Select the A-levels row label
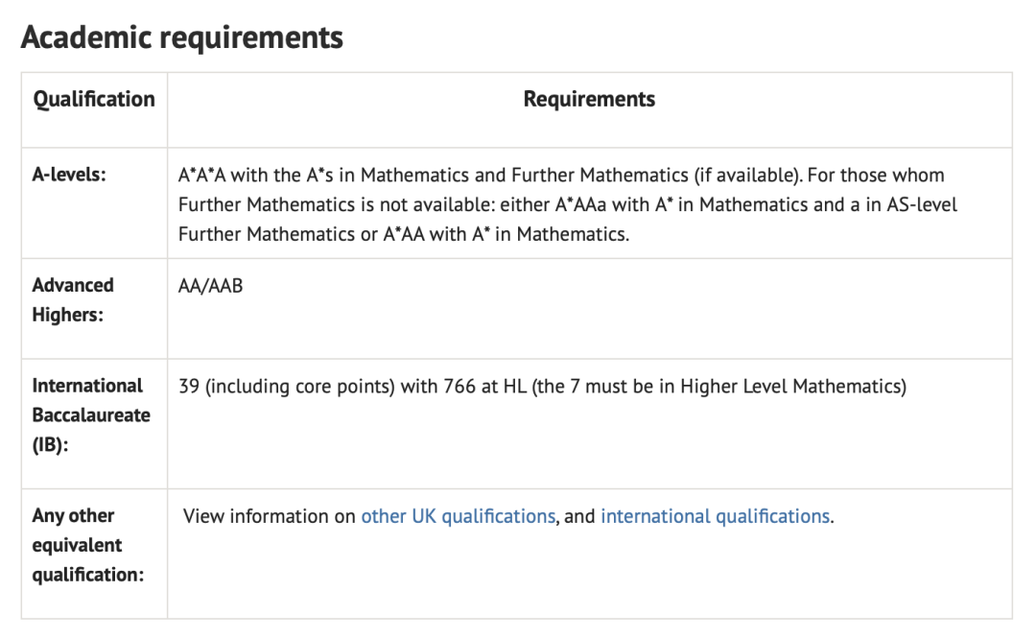Image resolution: width=1036 pixels, height=638 pixels. click(67, 176)
